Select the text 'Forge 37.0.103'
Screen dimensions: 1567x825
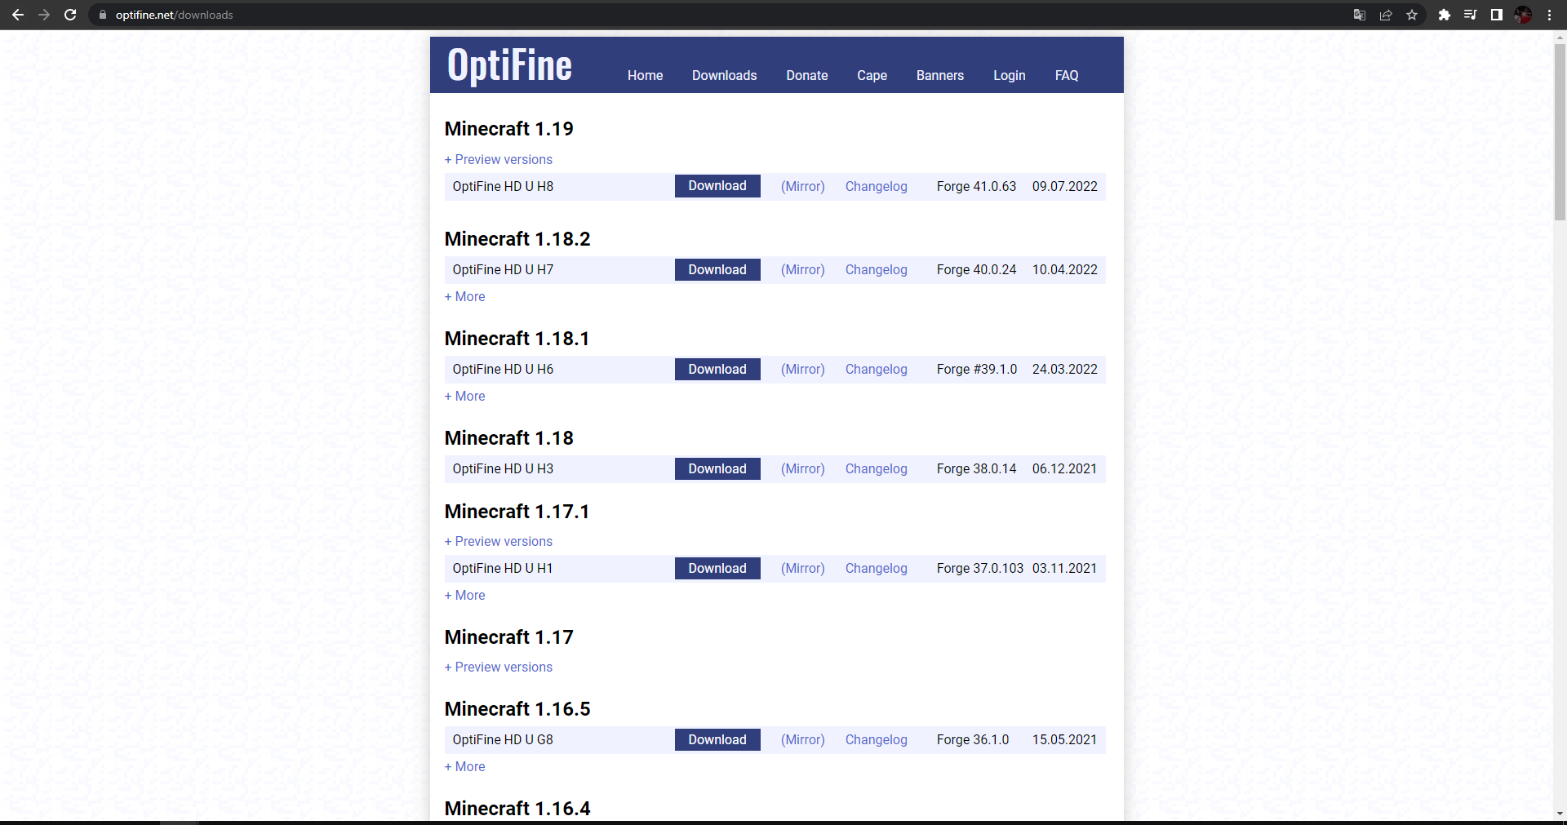tap(980, 568)
